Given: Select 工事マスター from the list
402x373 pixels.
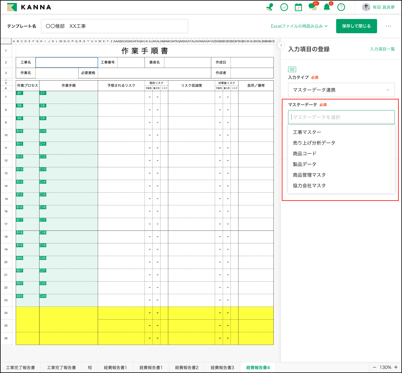Looking at the screenshot, I should click(307, 132).
